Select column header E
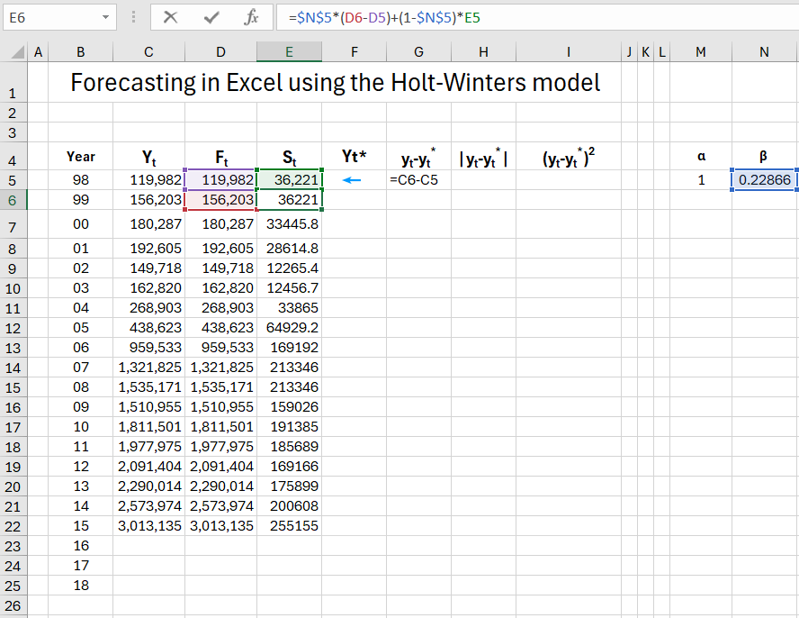The image size is (799, 618). point(289,51)
